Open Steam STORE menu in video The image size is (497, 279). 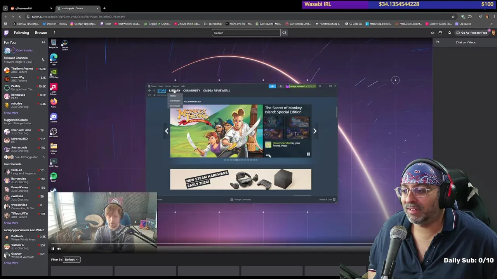(162, 91)
